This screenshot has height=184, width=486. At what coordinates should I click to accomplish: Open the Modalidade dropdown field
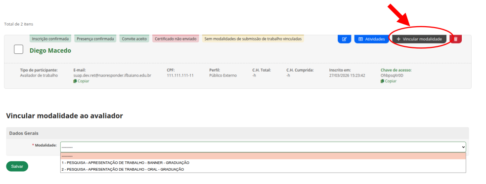263,147
